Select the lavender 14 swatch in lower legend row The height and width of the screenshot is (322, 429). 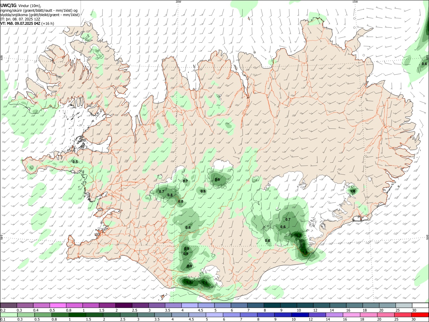coord(334,315)
